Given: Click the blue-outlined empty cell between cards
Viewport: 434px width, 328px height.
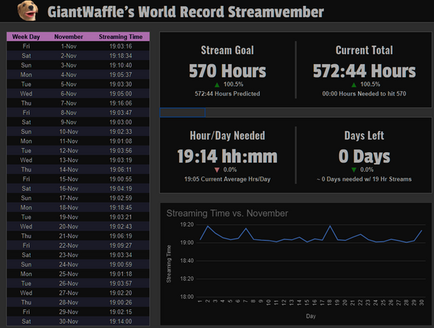Looking at the screenshot, I should (x=182, y=113).
